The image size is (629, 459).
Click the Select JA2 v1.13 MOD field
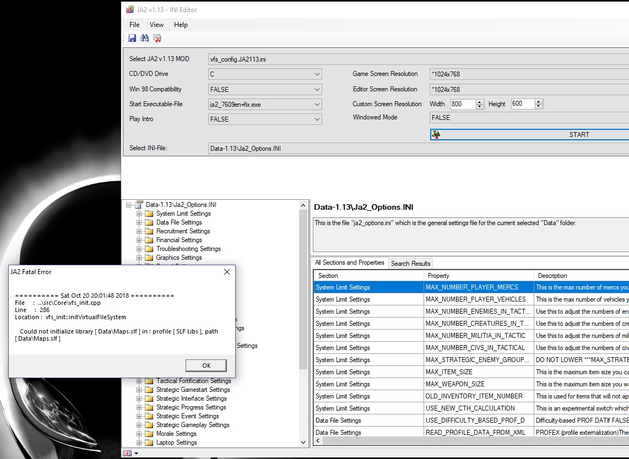[x=419, y=59]
